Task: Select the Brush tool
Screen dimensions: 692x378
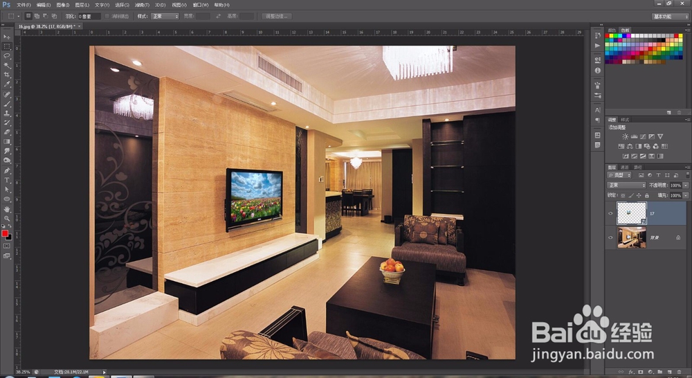Action: 7,105
